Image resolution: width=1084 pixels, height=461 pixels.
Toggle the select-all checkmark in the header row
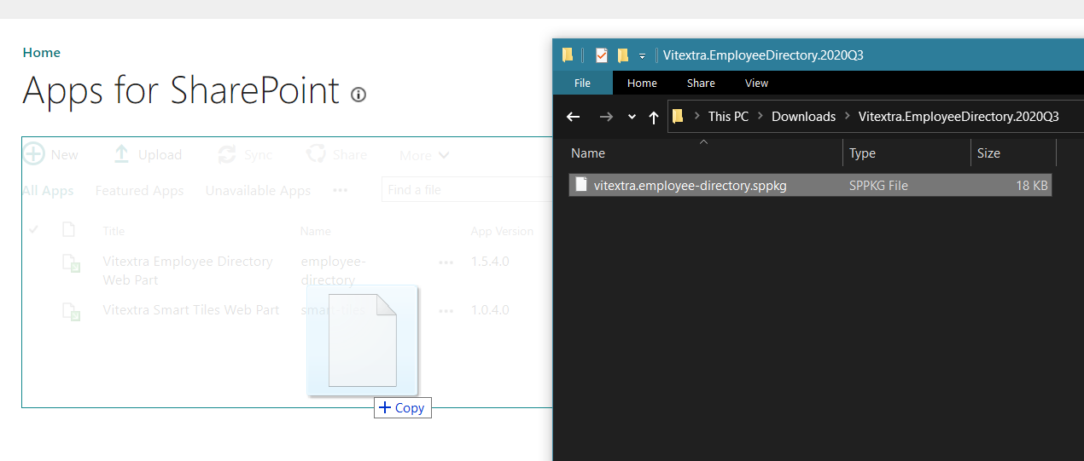(33, 230)
